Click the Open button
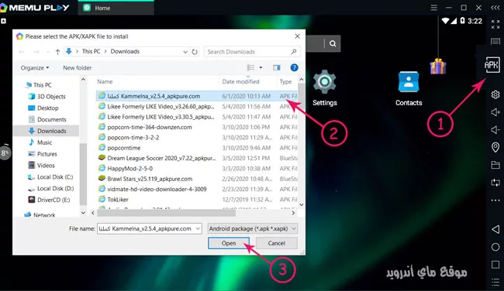 point(229,243)
